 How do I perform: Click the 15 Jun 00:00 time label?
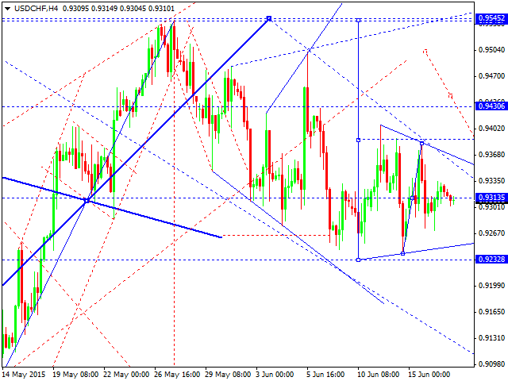point(429,375)
